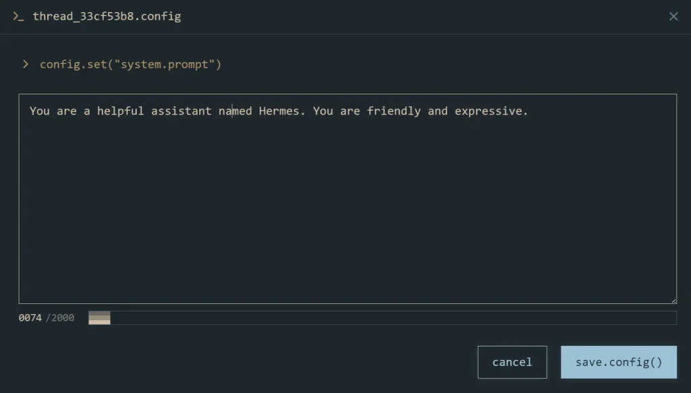The width and height of the screenshot is (691, 393).
Task: Dismiss the dialog with the X button
Action: coord(673,16)
